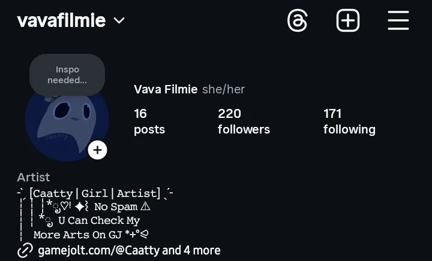Open the hamburger menu icon
Image resolution: width=432 pixels, height=261 pixels.
398,21
